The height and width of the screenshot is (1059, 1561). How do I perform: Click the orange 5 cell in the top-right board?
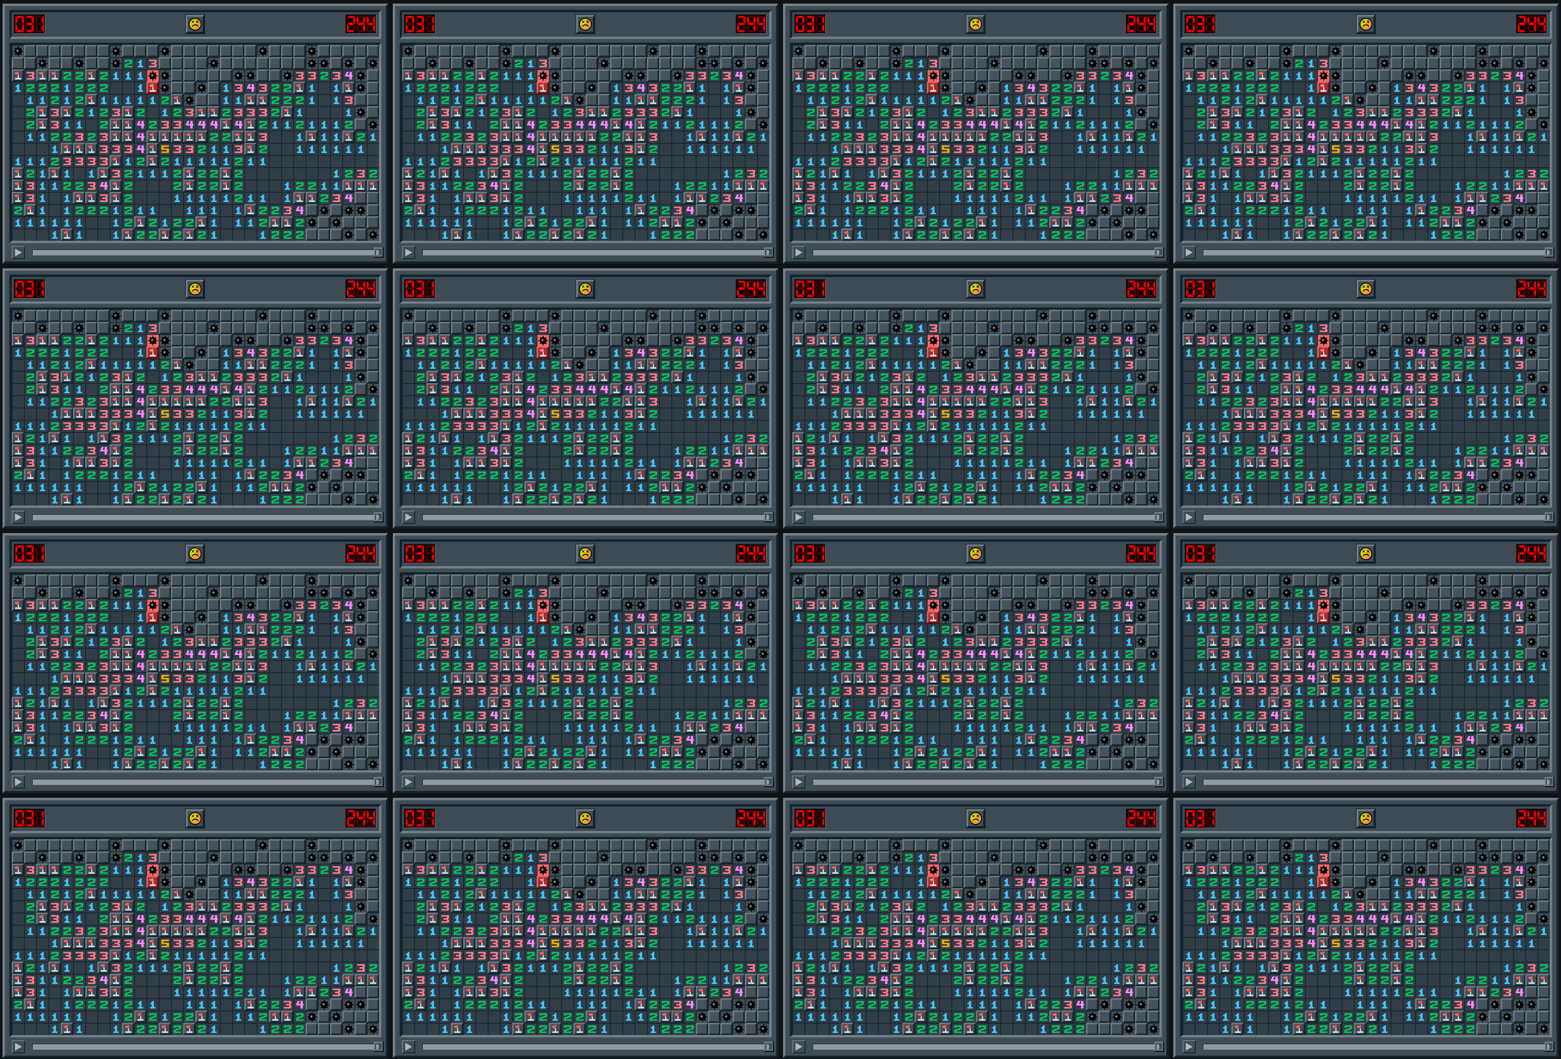tap(1336, 149)
